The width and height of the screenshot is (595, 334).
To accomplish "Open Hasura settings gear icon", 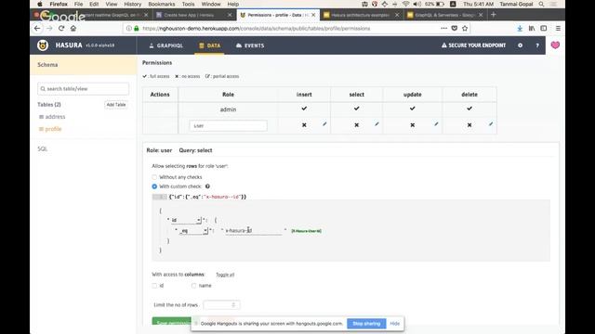I will [521, 45].
